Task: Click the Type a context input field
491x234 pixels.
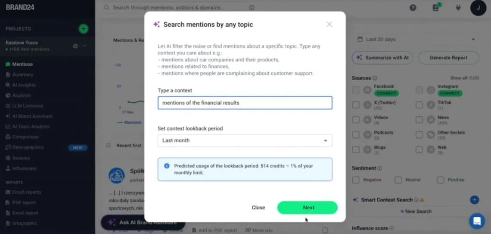Action: click(245, 103)
